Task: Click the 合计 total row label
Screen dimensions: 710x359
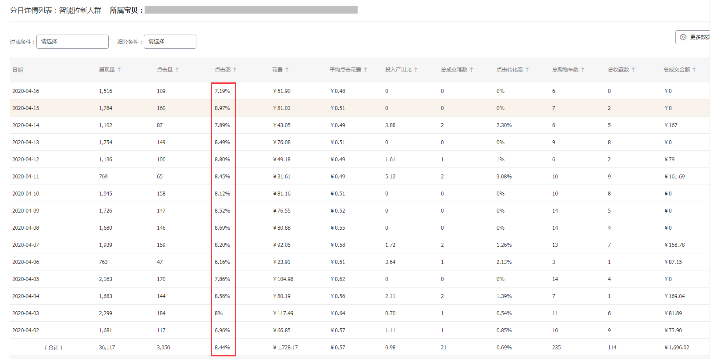Action: click(x=53, y=348)
